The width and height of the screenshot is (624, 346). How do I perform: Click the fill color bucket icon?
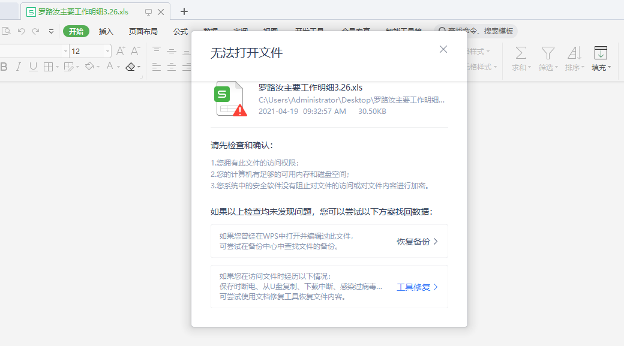pos(89,67)
